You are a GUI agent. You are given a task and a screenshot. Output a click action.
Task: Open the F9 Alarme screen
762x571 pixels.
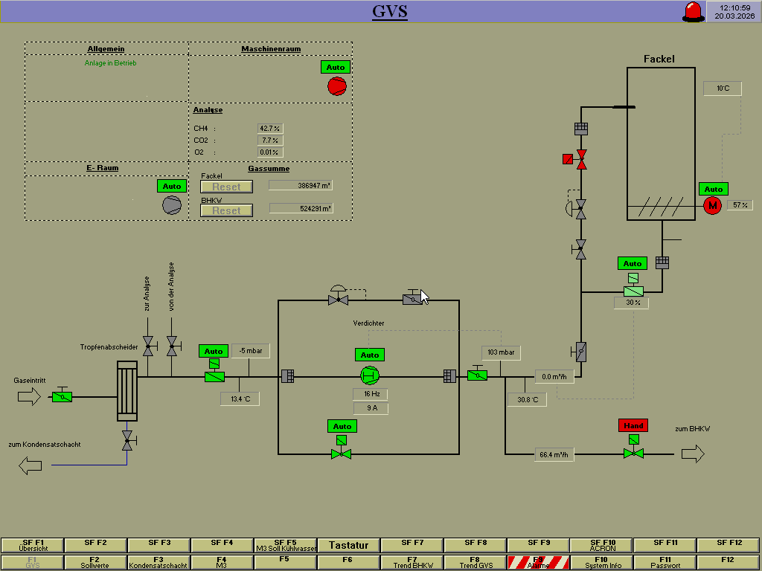coord(539,562)
